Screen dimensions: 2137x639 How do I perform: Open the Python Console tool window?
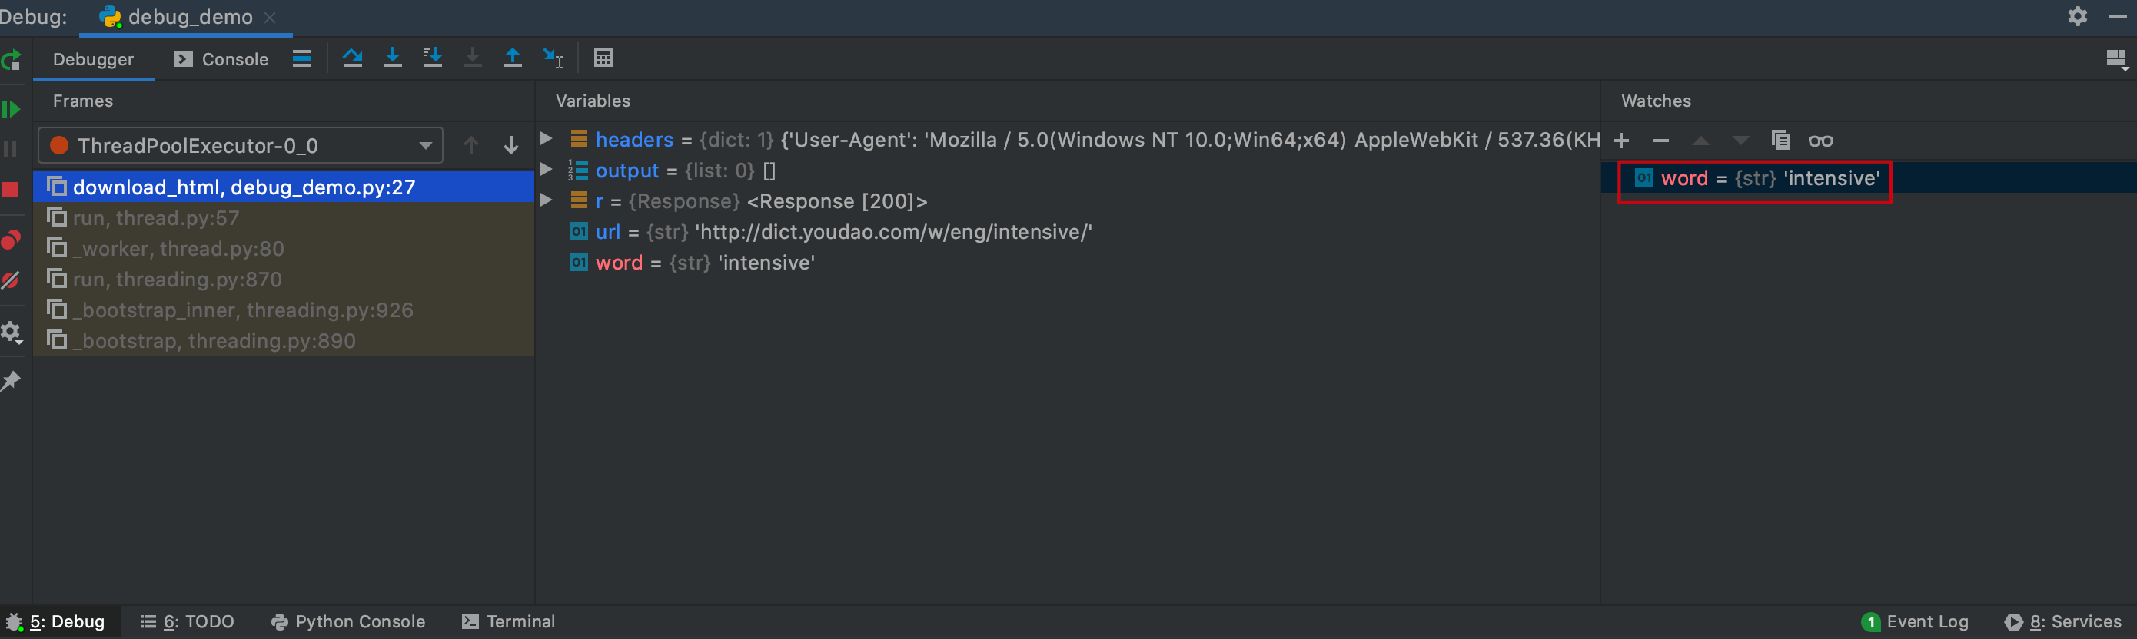point(348,621)
